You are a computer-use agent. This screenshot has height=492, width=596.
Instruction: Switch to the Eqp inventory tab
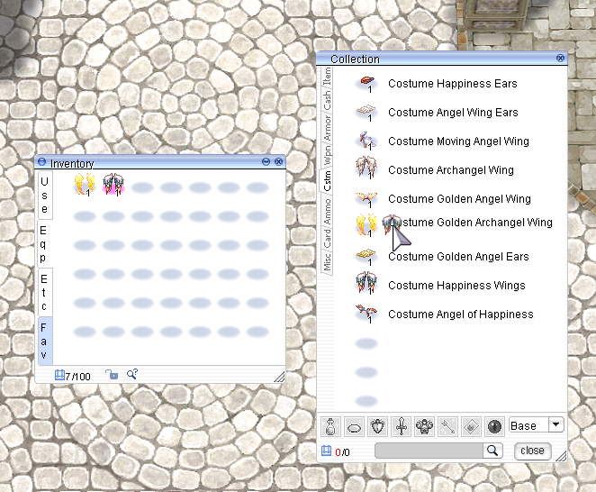coord(43,243)
